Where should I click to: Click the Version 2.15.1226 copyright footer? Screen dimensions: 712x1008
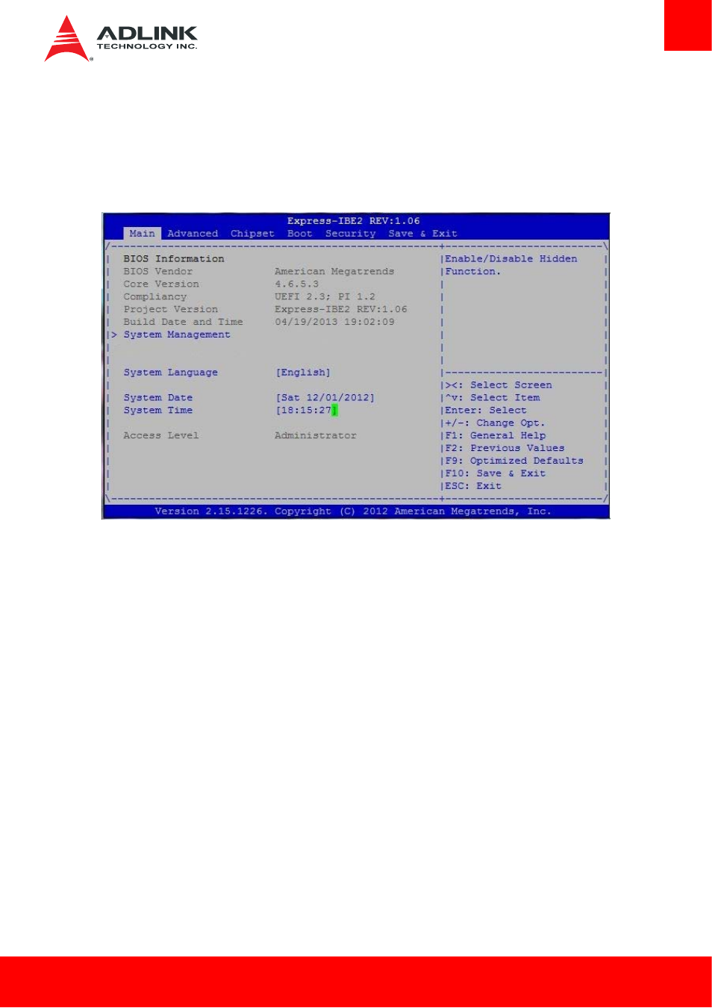click(353, 511)
